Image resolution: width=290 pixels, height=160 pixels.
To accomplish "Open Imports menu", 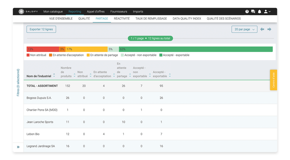I will 138,11.
